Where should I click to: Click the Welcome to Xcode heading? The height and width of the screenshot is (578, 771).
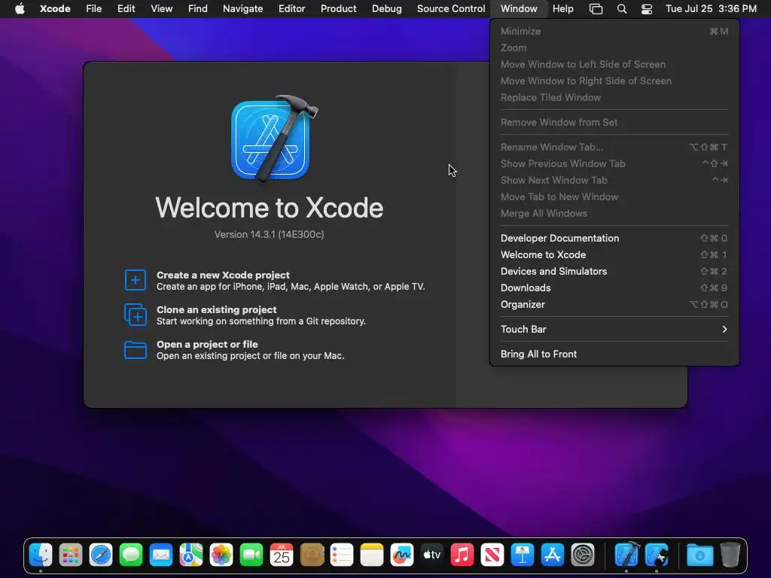(269, 208)
